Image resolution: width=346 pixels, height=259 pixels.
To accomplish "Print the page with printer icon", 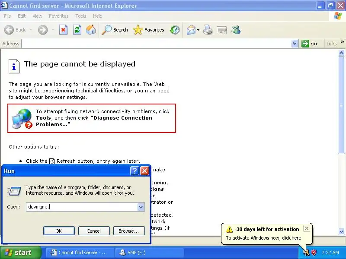I will coord(208,30).
